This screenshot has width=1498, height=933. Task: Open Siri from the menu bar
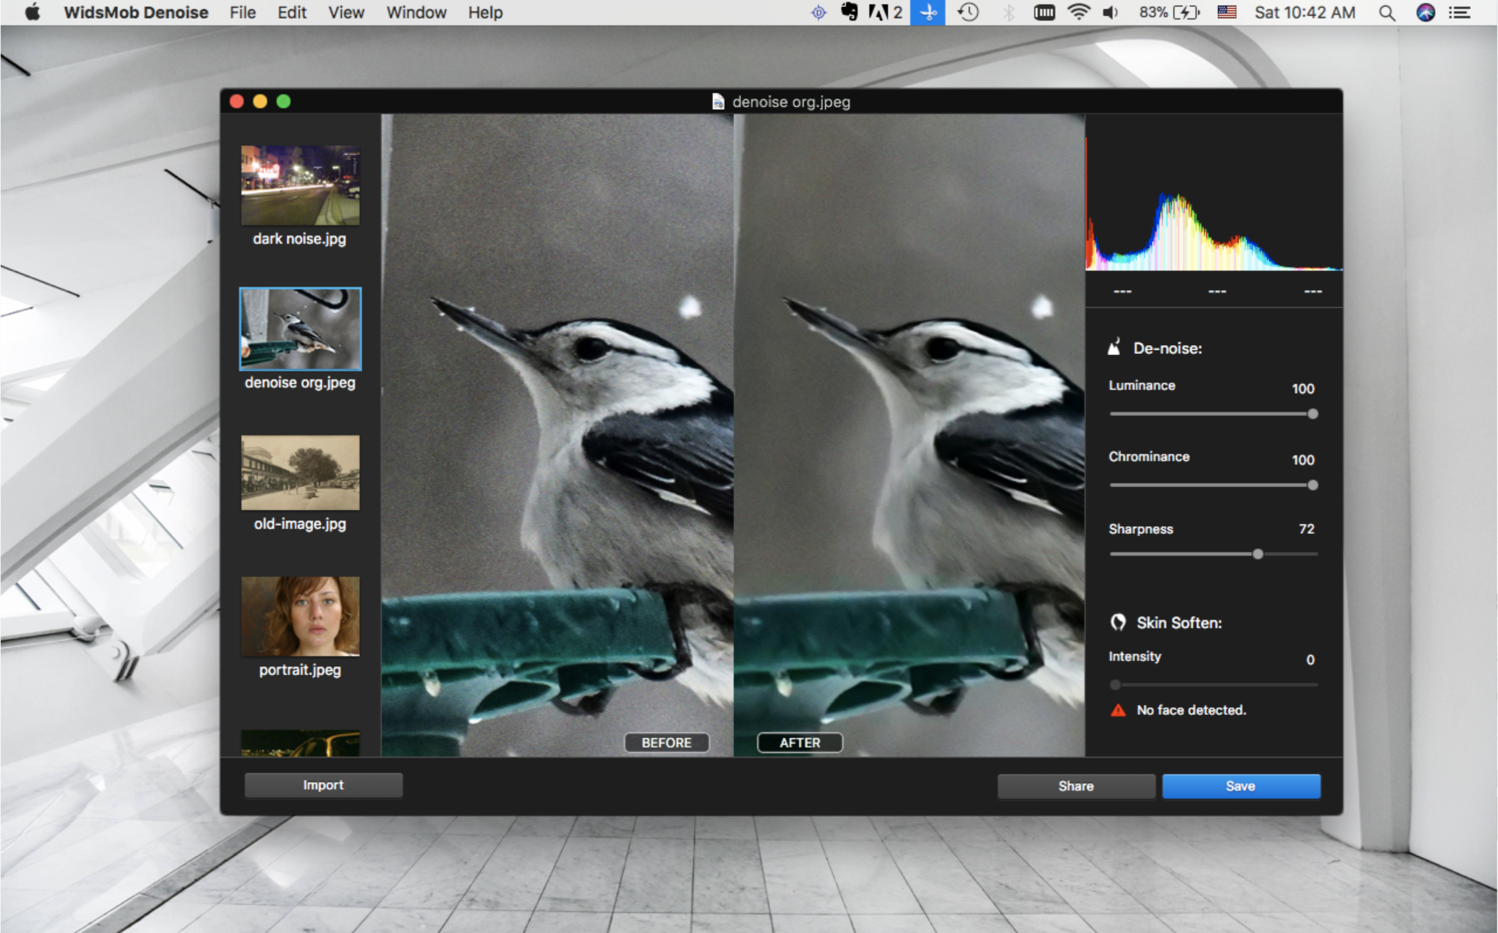[1425, 13]
